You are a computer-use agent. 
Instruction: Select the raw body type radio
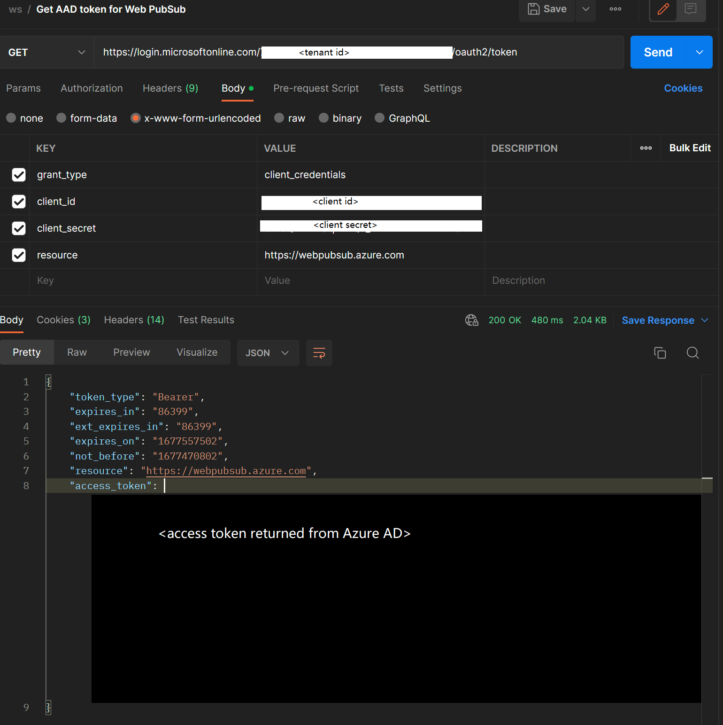[279, 118]
